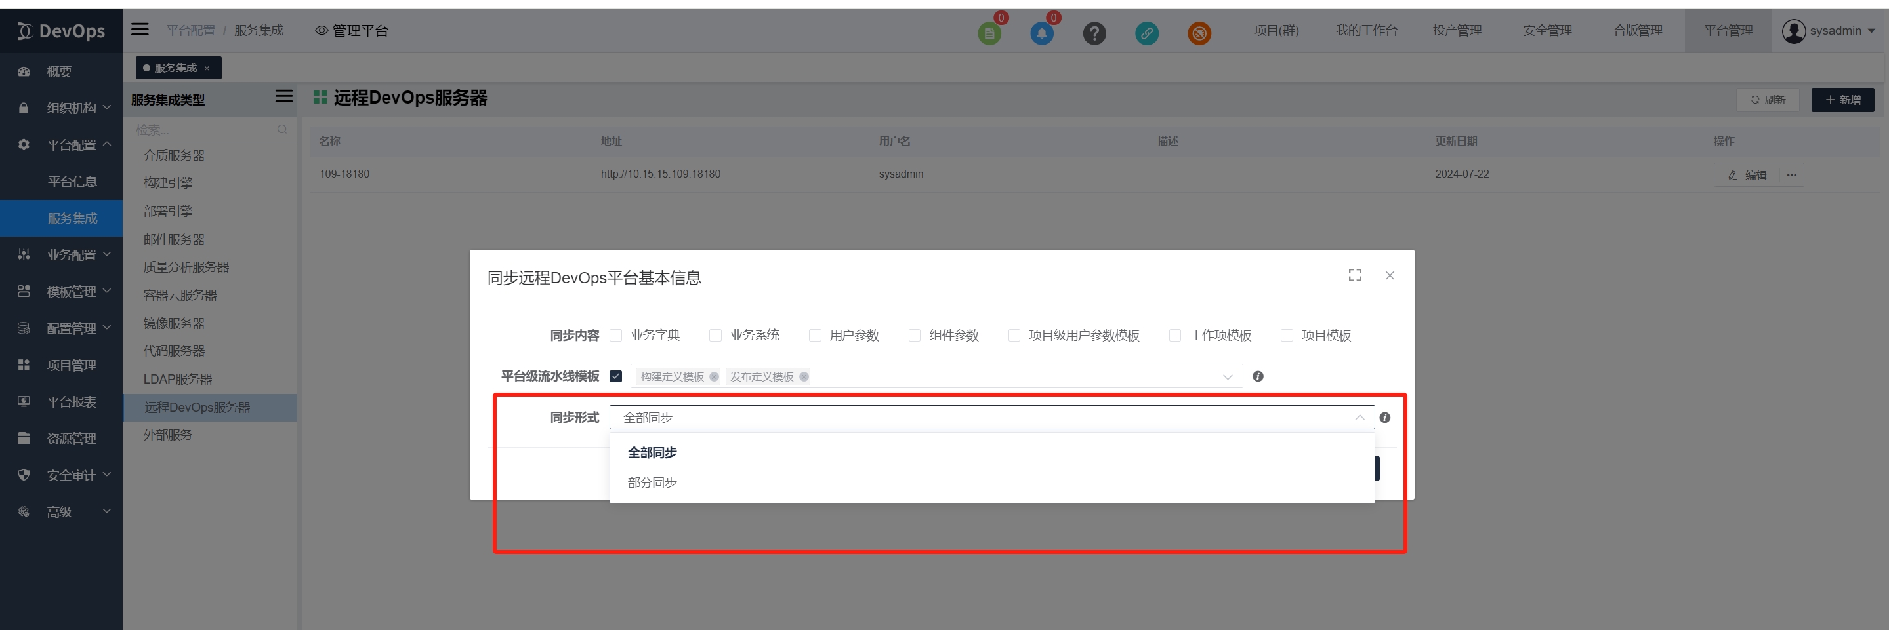This screenshot has height=630, width=1889.
Task: Click the 项目管理 grid icon in sidebar
Action: click(24, 364)
